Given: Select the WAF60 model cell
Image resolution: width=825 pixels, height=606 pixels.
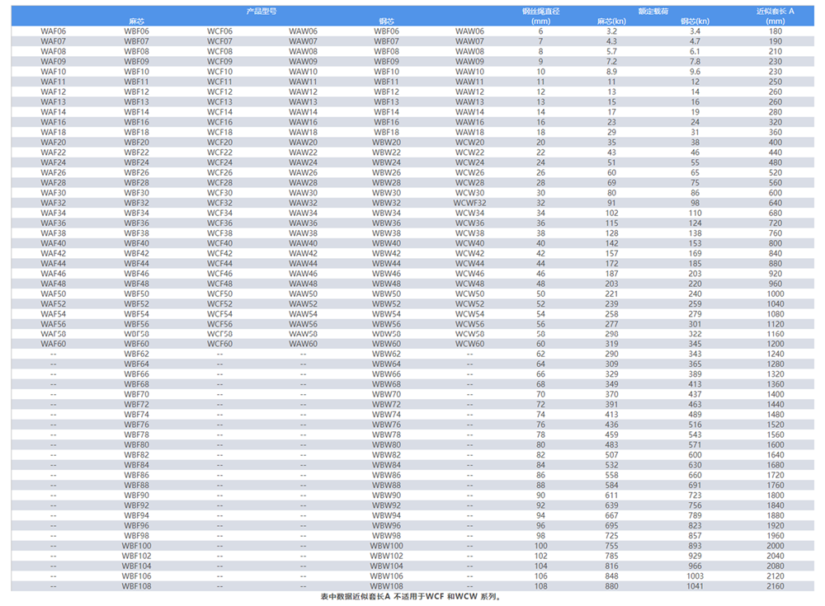Looking at the screenshot, I should 54,344.
